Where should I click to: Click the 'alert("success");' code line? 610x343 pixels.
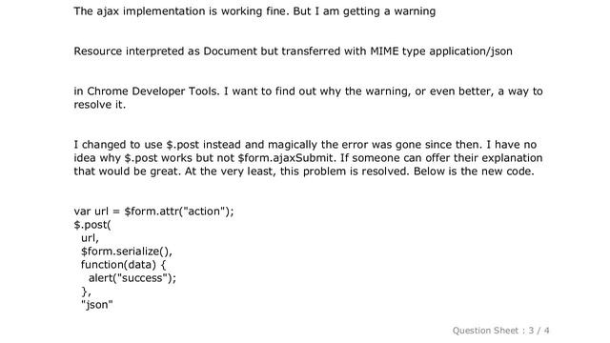point(132,278)
